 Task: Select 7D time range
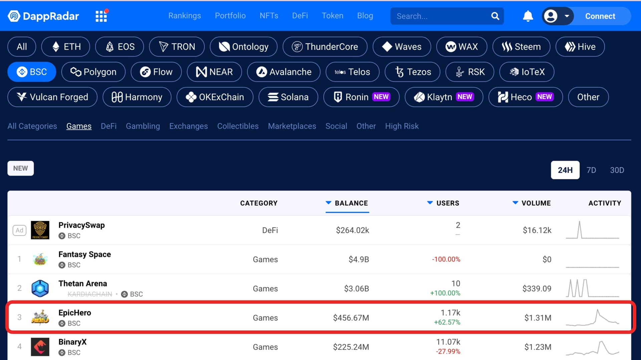tap(591, 170)
